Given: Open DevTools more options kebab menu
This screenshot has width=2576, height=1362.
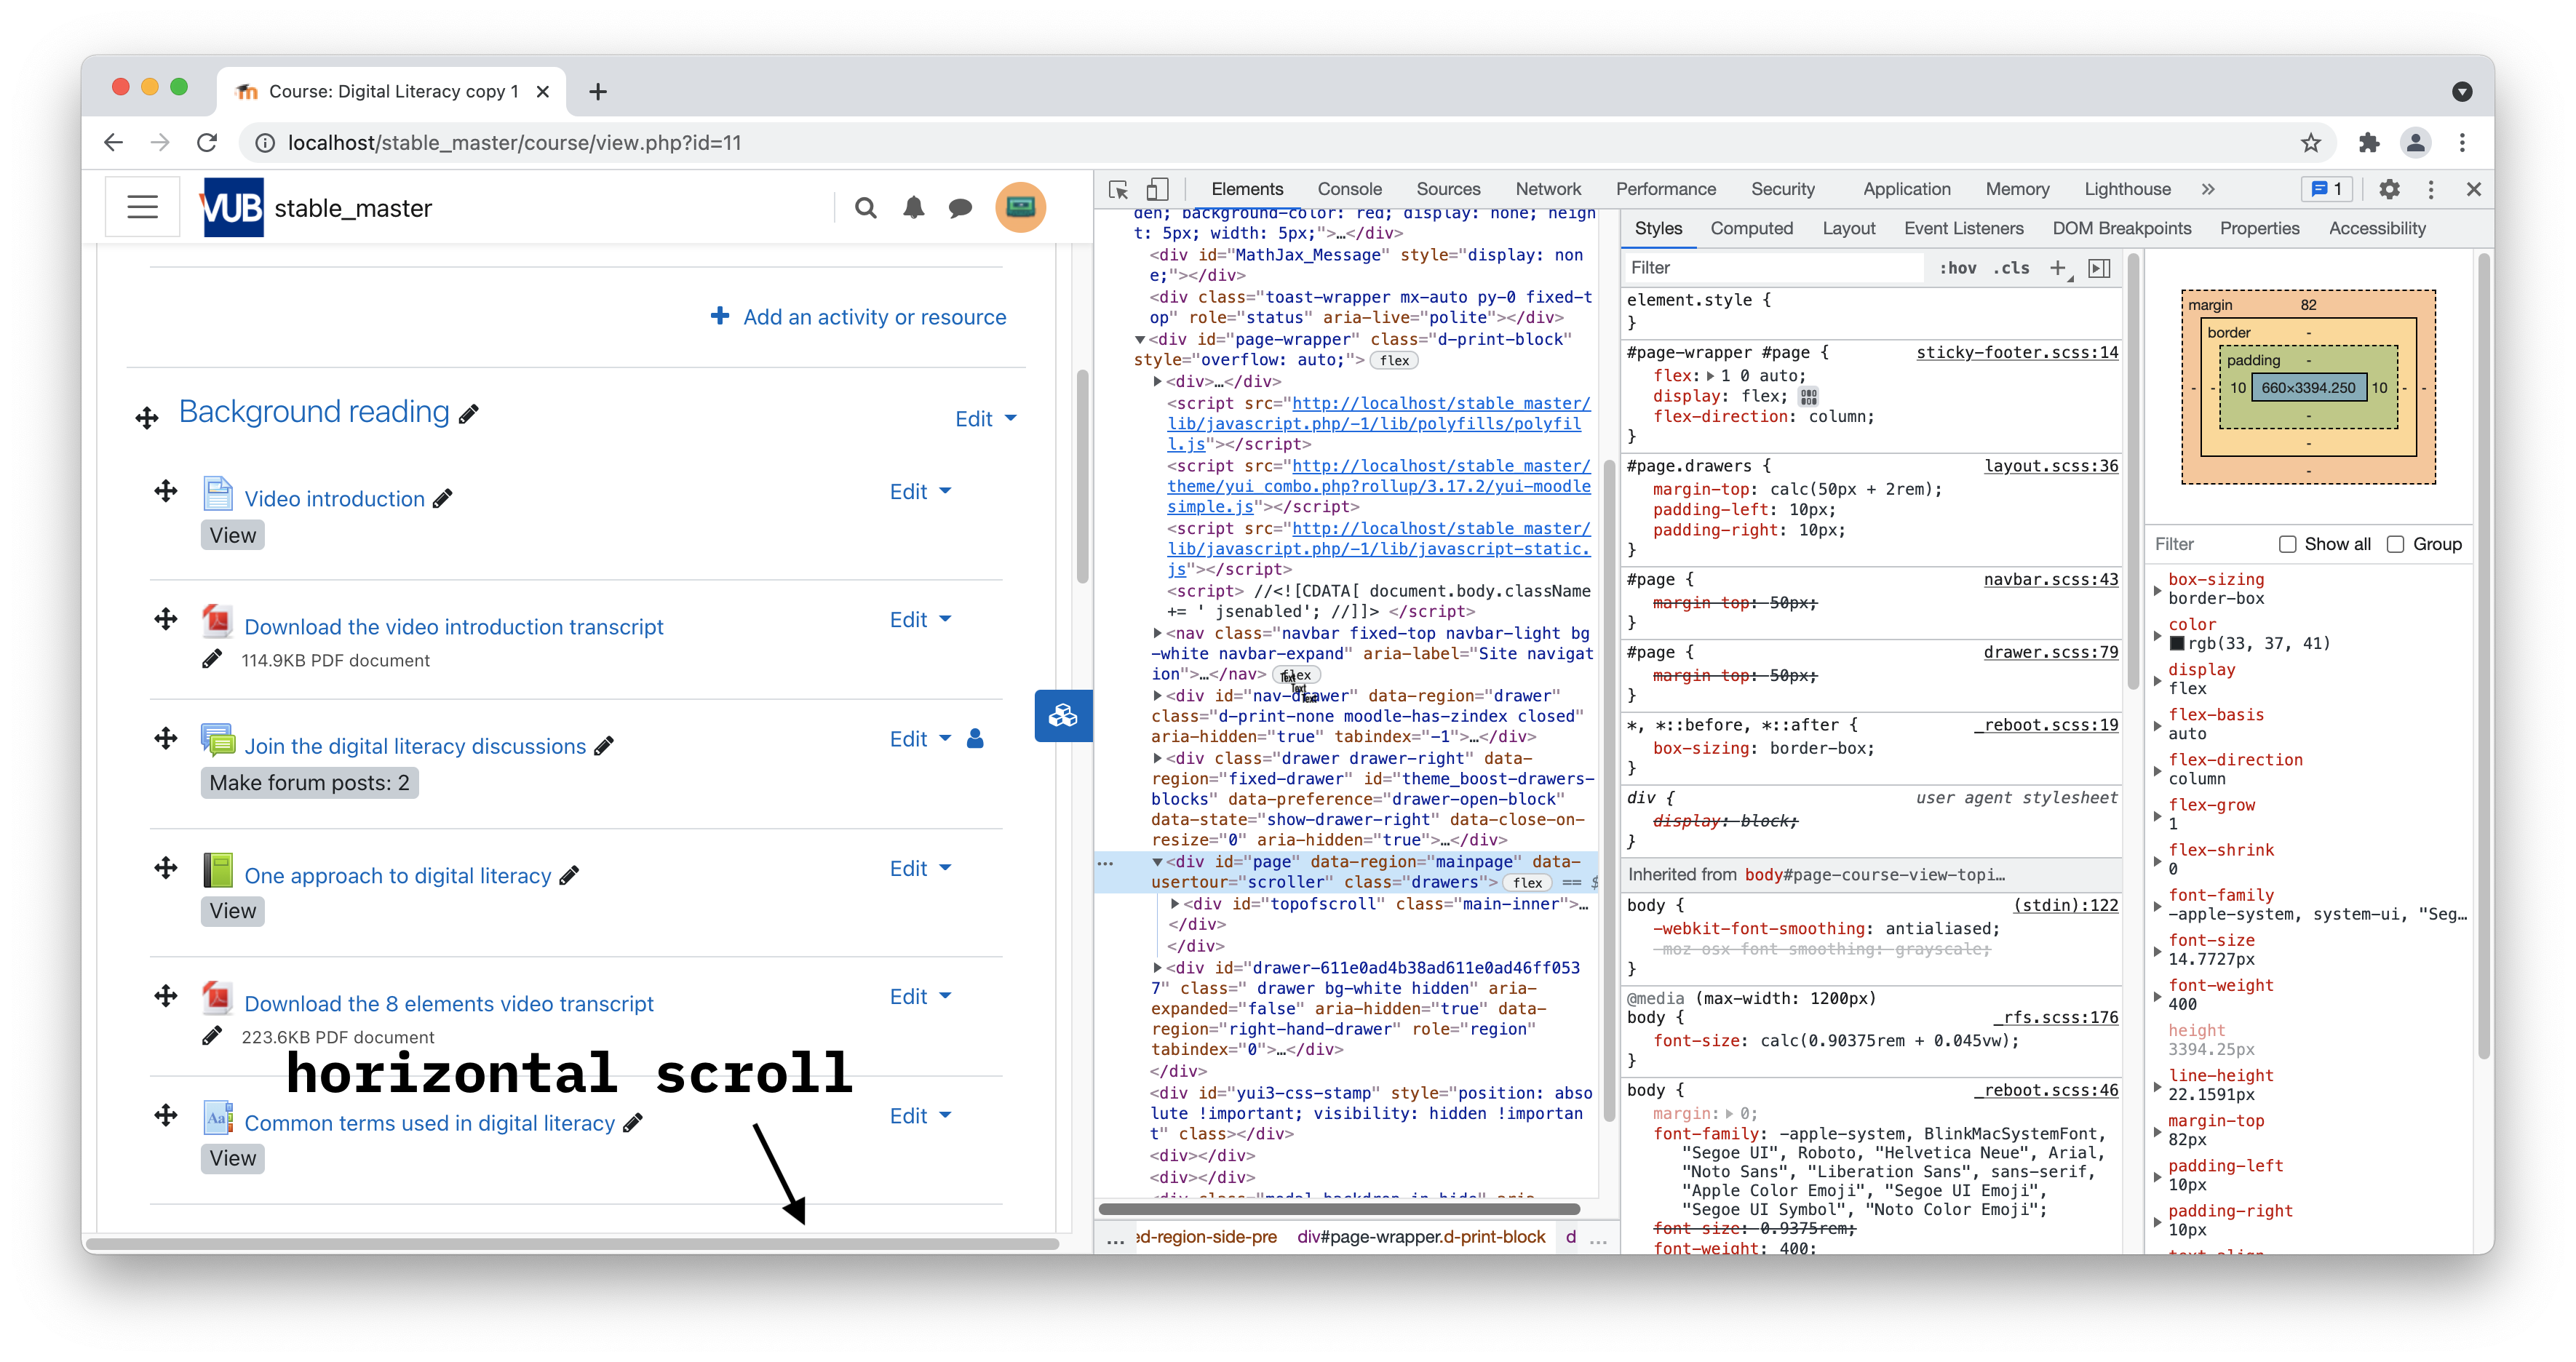Looking at the screenshot, I should [x=2430, y=189].
